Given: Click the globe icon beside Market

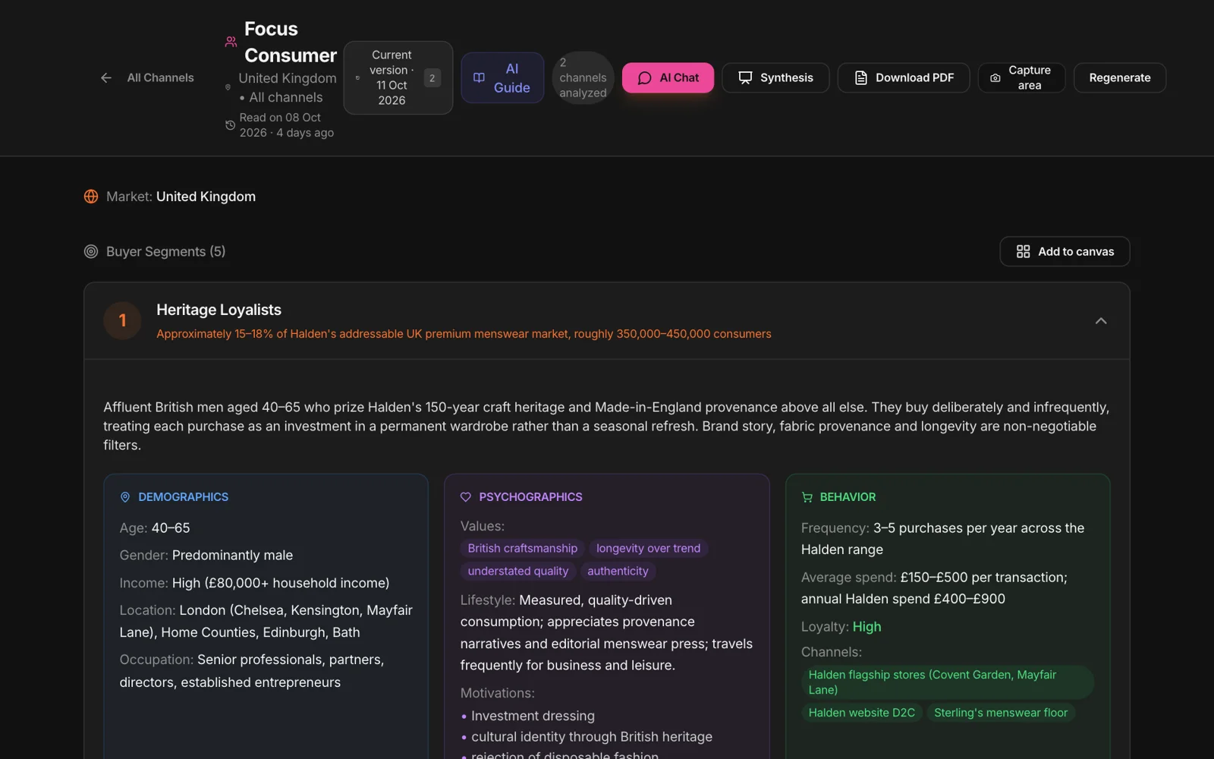Looking at the screenshot, I should (91, 197).
